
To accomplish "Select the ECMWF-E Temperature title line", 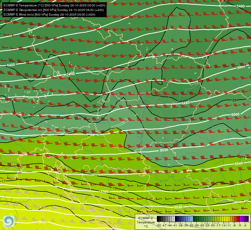I will coord(54,5).
